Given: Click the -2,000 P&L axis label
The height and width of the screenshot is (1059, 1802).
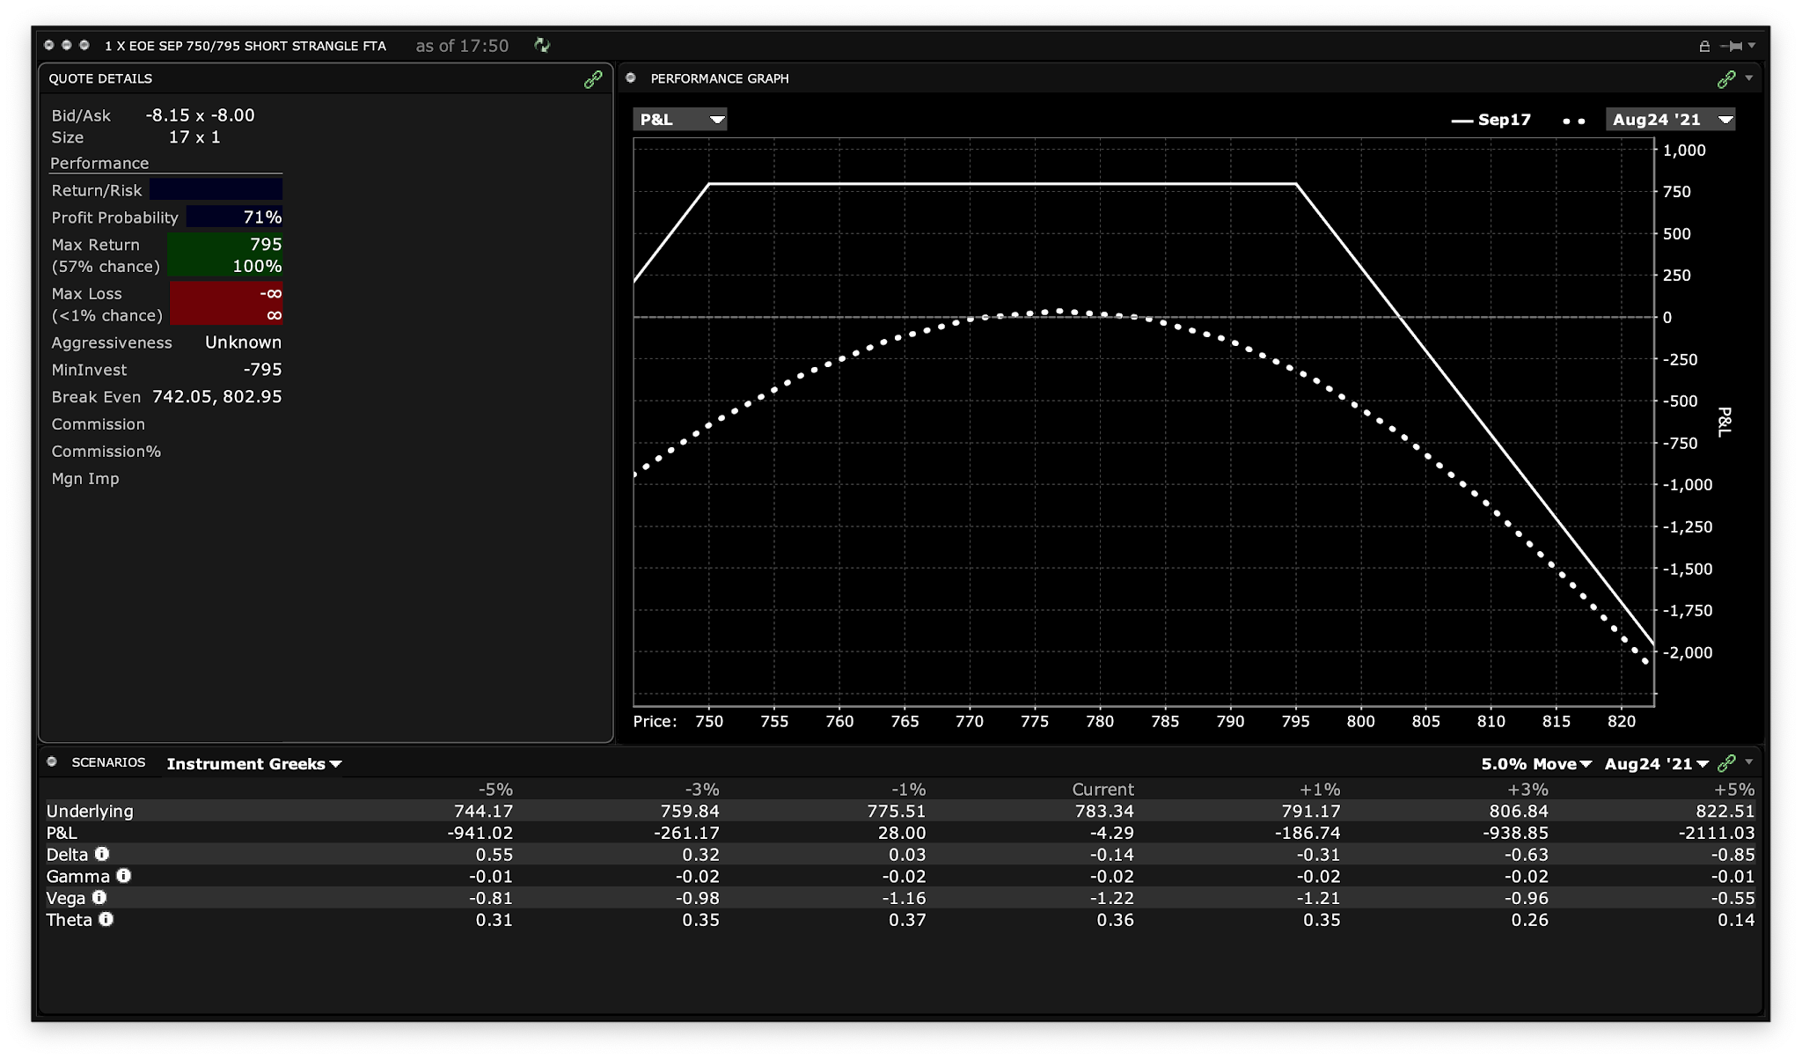Looking at the screenshot, I should (1688, 652).
